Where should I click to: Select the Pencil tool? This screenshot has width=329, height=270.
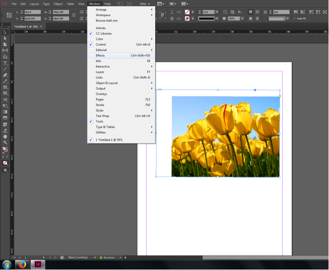[5, 81]
